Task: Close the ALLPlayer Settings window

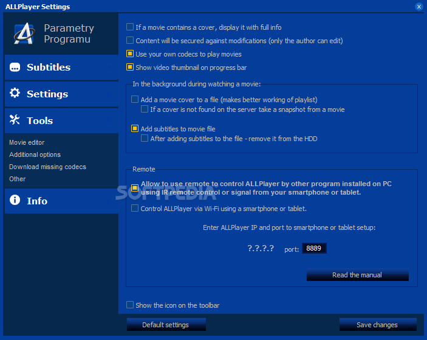Action: tap(419, 7)
